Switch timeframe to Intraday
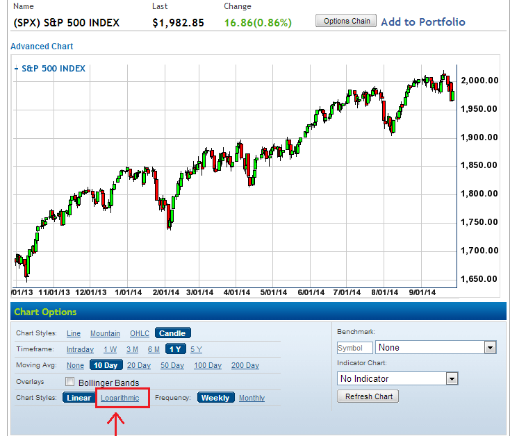 point(80,349)
